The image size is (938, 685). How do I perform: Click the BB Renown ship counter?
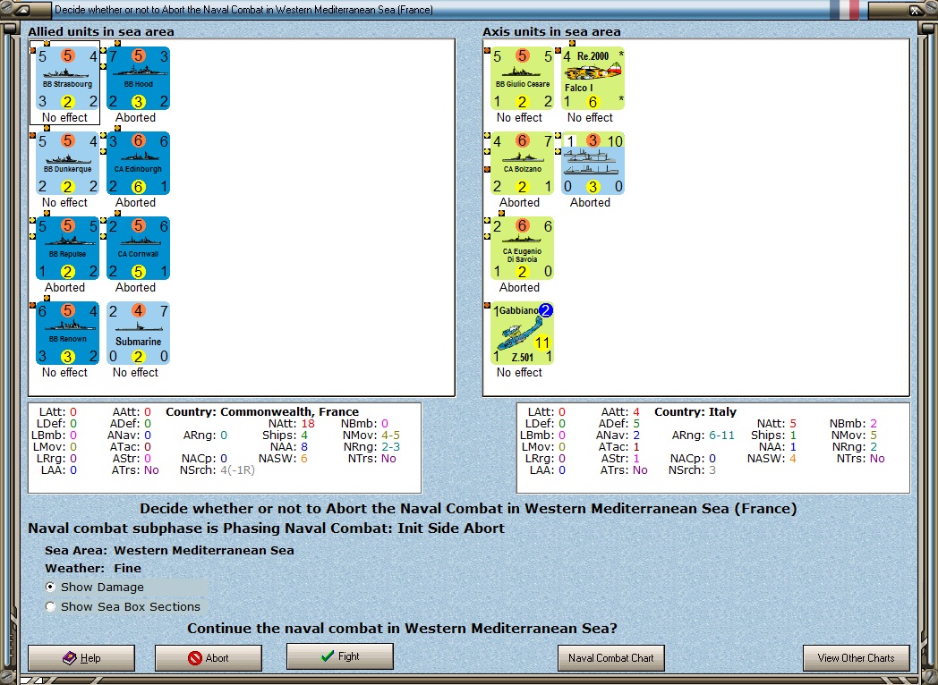point(68,333)
